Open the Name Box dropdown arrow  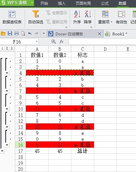[x=37, y=42]
